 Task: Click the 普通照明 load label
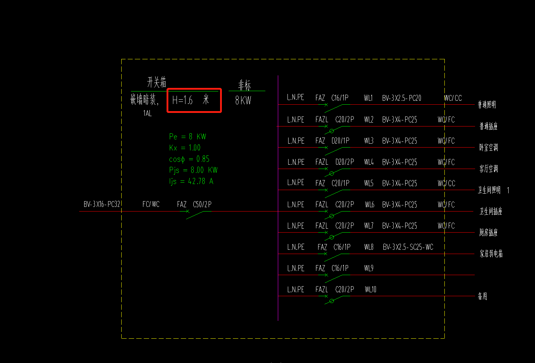(x=487, y=105)
